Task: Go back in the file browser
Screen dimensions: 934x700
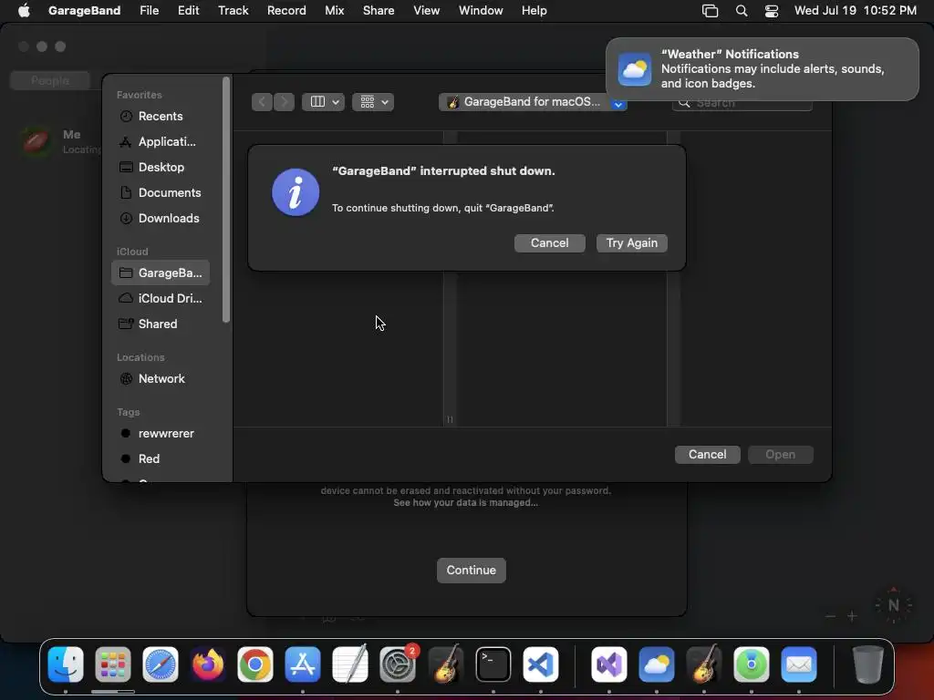Action: point(262,102)
